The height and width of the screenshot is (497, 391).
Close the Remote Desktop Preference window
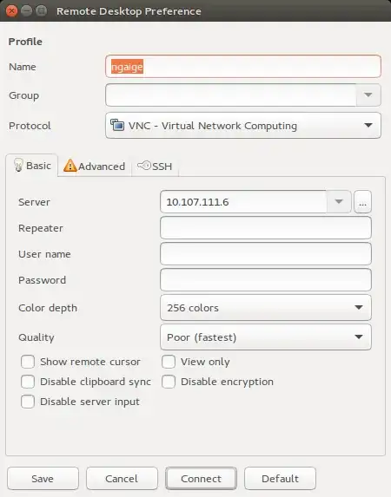pyautogui.click(x=12, y=11)
